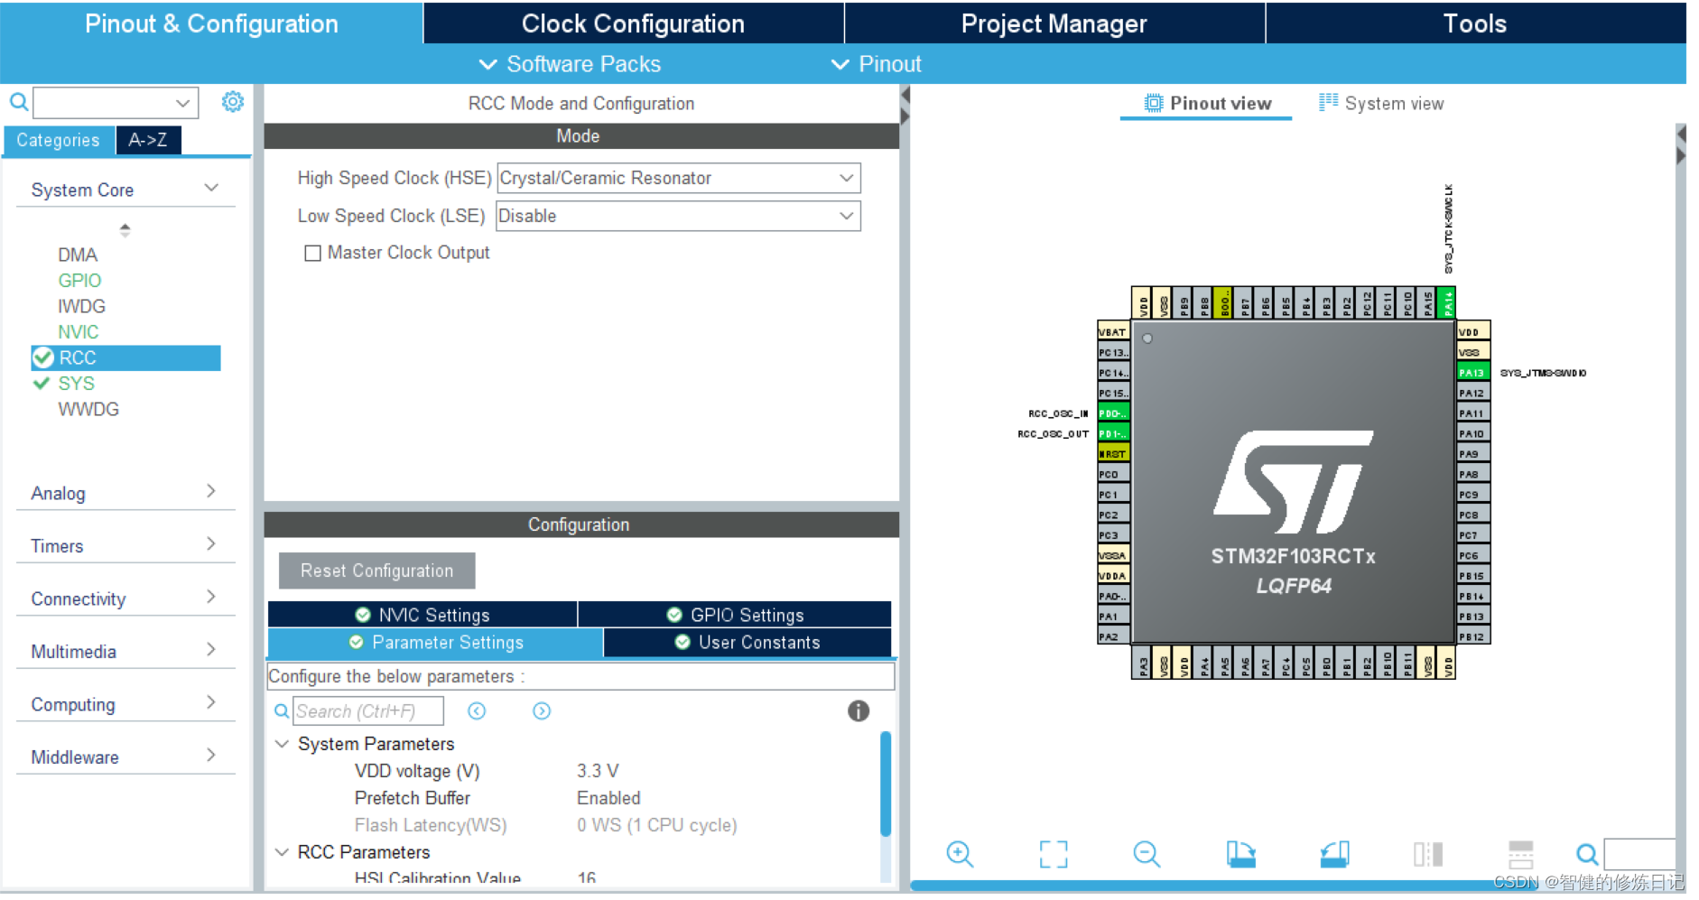Fit the chip pinout to the view
1699x900 pixels.
coord(1054,854)
